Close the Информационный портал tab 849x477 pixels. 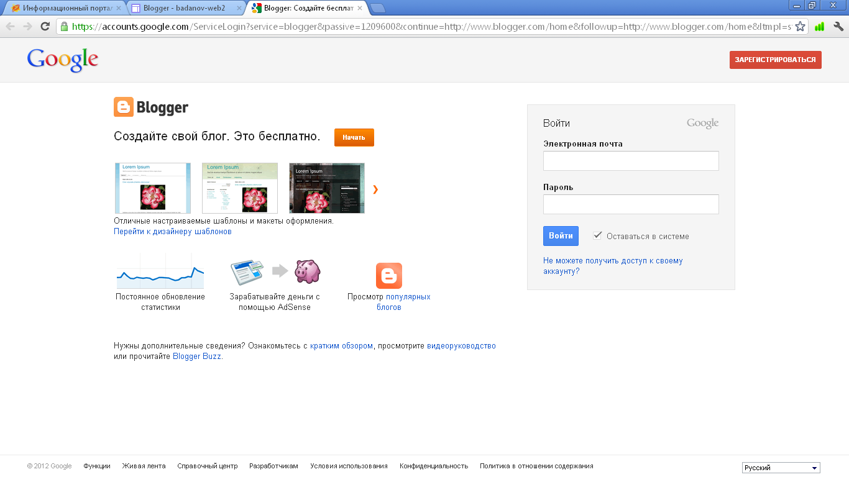(119, 9)
